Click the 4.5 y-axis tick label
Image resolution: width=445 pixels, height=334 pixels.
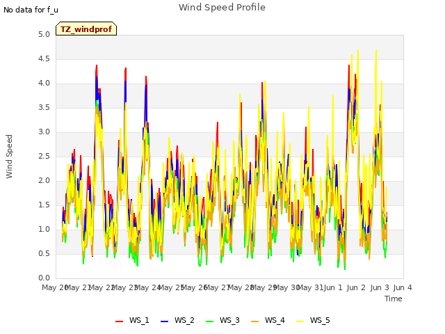click(x=44, y=58)
